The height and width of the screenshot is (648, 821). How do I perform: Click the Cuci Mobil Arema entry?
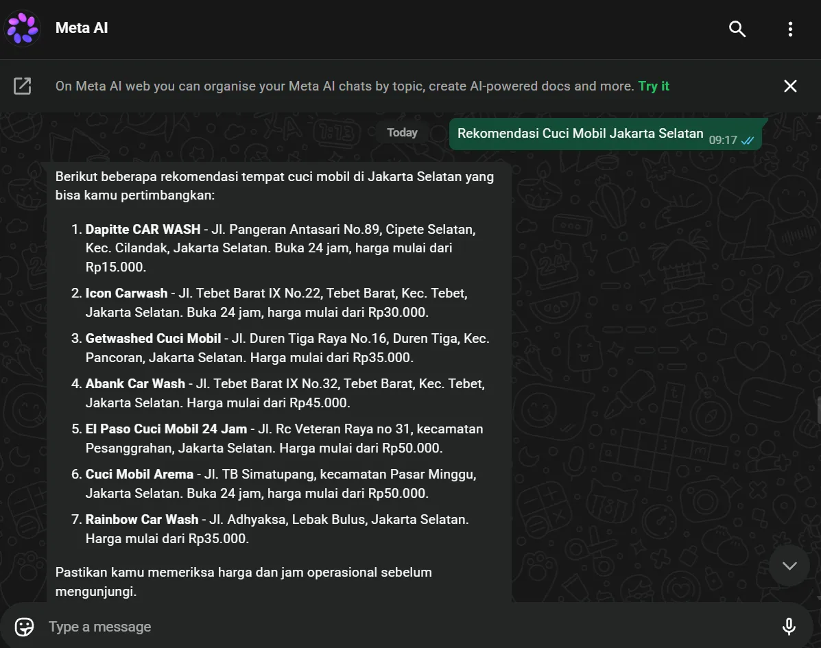pyautogui.click(x=274, y=483)
